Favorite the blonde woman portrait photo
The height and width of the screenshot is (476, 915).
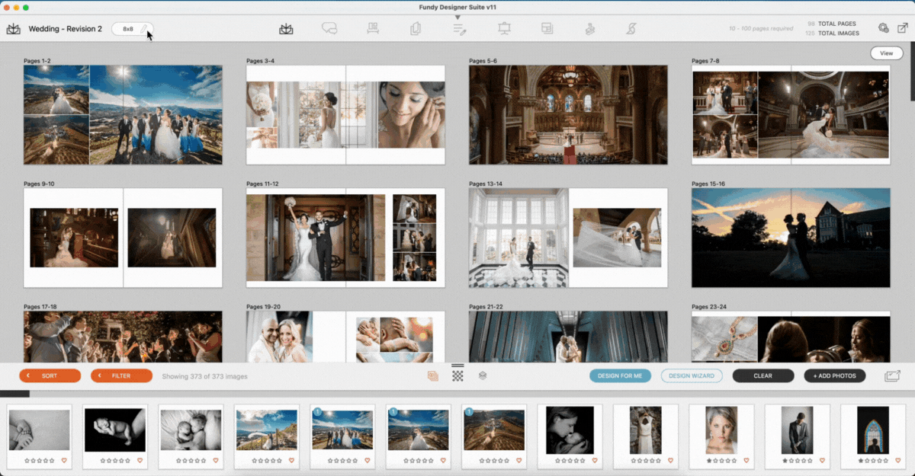[746, 460]
